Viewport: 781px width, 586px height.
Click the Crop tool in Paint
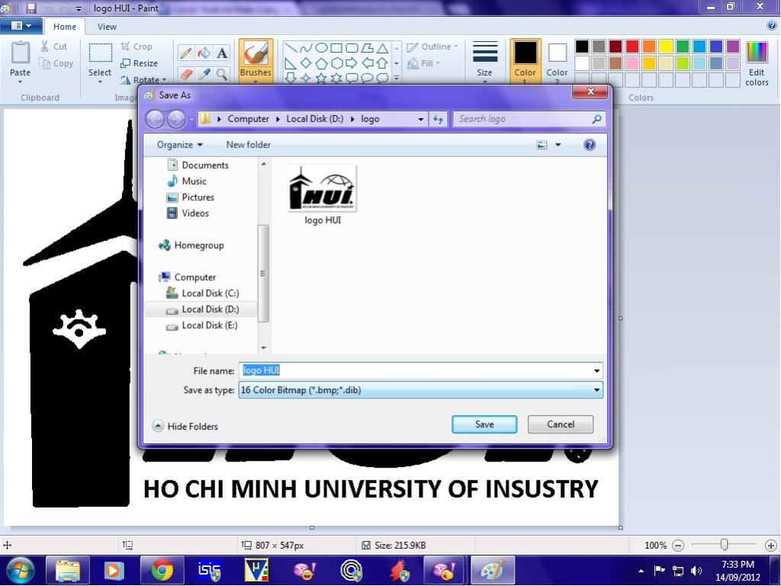(x=137, y=47)
